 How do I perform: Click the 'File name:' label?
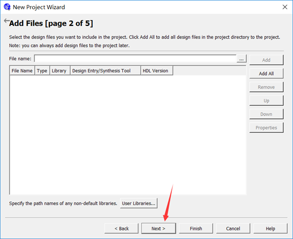coord(20,59)
